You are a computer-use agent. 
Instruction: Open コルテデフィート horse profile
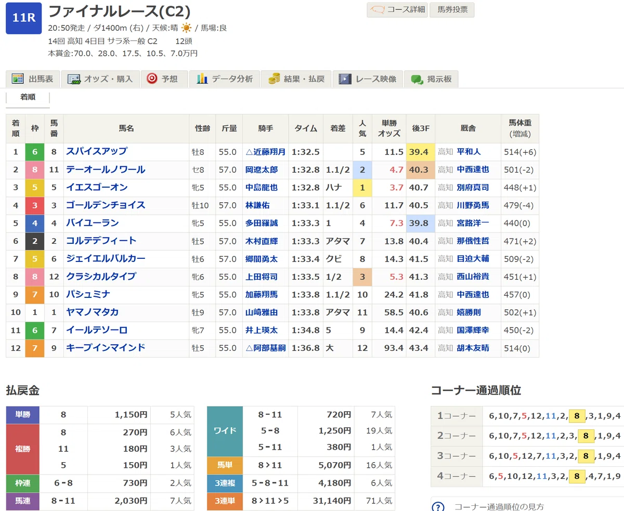[101, 241]
